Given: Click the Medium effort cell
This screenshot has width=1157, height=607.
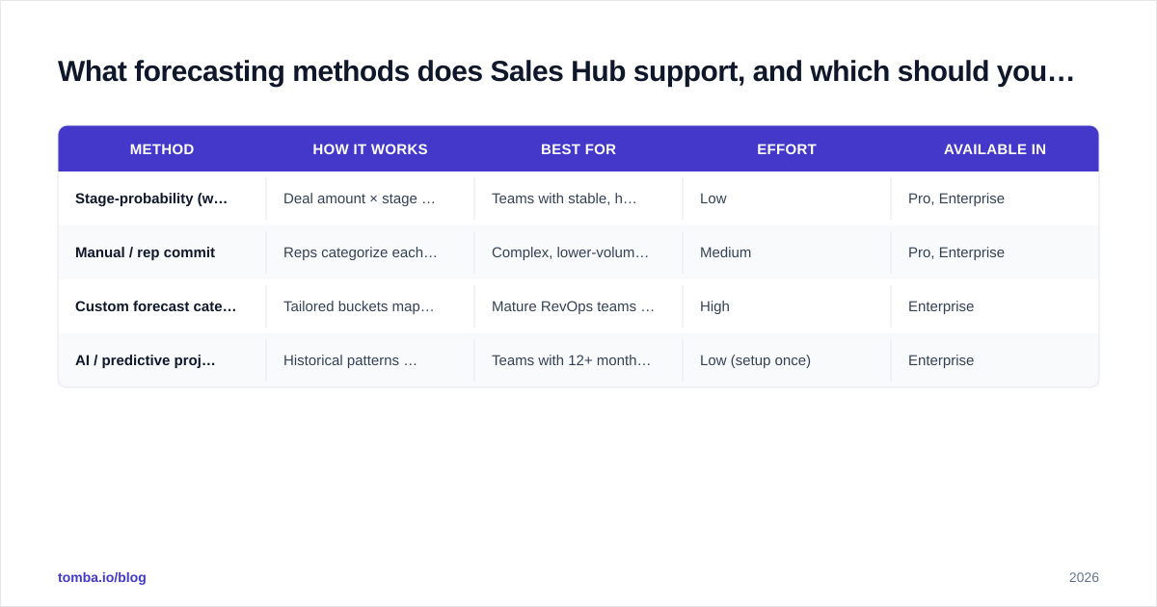Looking at the screenshot, I should (787, 252).
